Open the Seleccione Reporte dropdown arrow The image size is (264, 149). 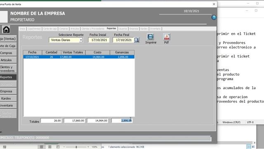point(81,40)
